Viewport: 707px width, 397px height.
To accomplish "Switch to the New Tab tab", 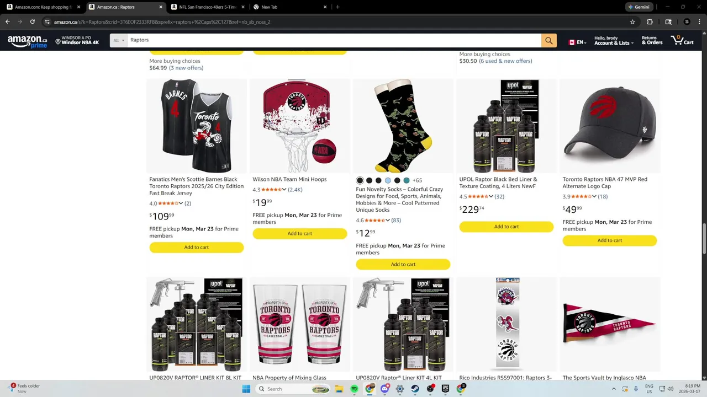I will 287,7.
